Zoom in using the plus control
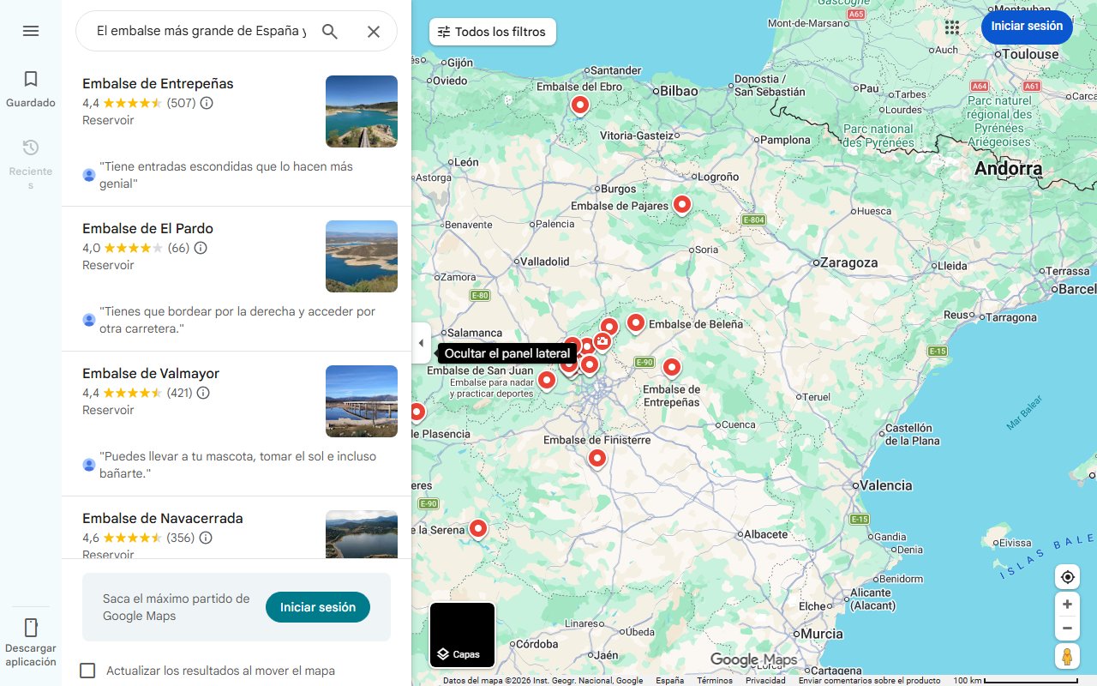The height and width of the screenshot is (686, 1097). [x=1067, y=604]
